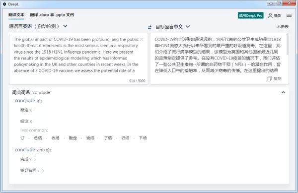Screen dimensions: 298x193
Task: Clear the source text with the X icon
Action: tap(142, 40)
